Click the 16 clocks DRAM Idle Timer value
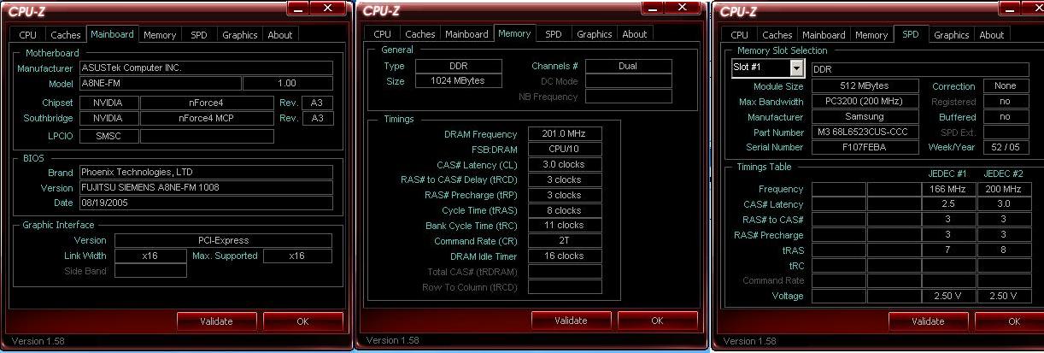This screenshot has height=353, width=1044. point(565,256)
